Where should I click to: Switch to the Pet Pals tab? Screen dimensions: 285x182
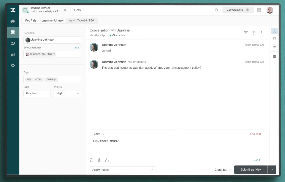(x=30, y=20)
